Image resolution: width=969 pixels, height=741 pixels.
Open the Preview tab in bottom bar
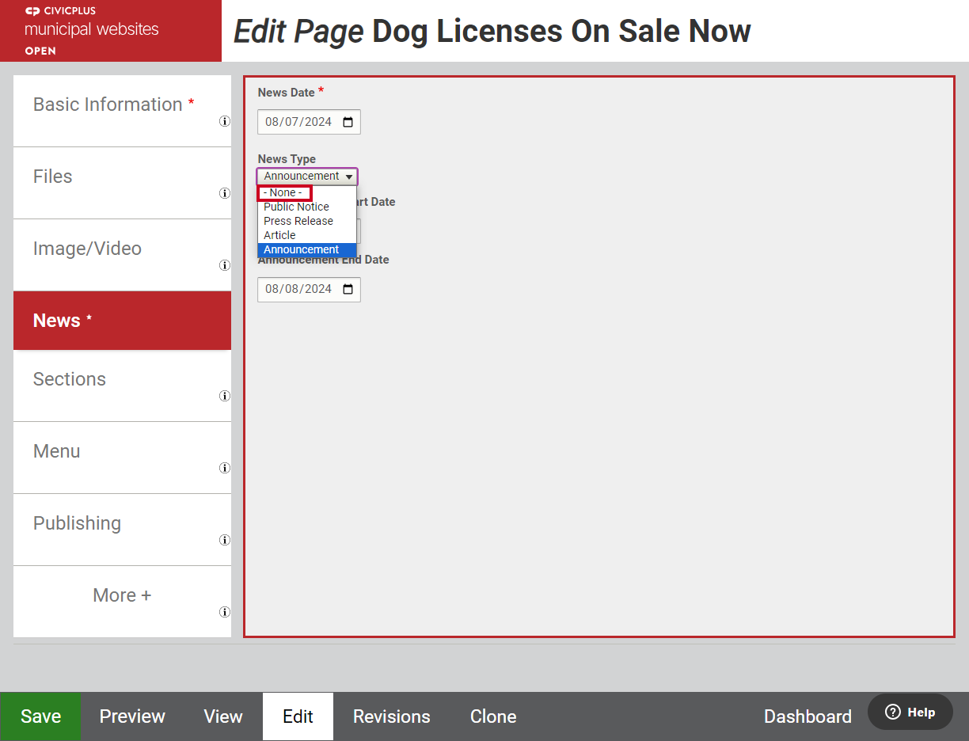coord(132,716)
